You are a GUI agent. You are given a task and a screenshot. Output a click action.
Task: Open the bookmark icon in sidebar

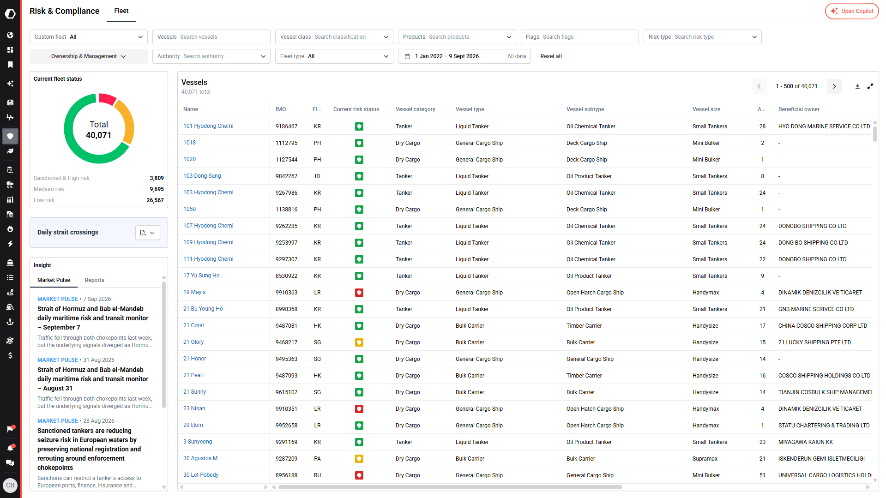pos(10,65)
